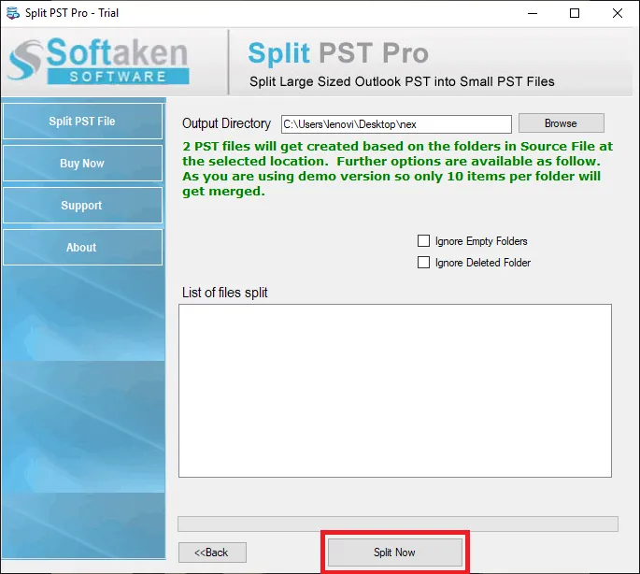Viewport: 640px width, 574px height.
Task: Maximize the Split PST Pro window
Action: 575,13
